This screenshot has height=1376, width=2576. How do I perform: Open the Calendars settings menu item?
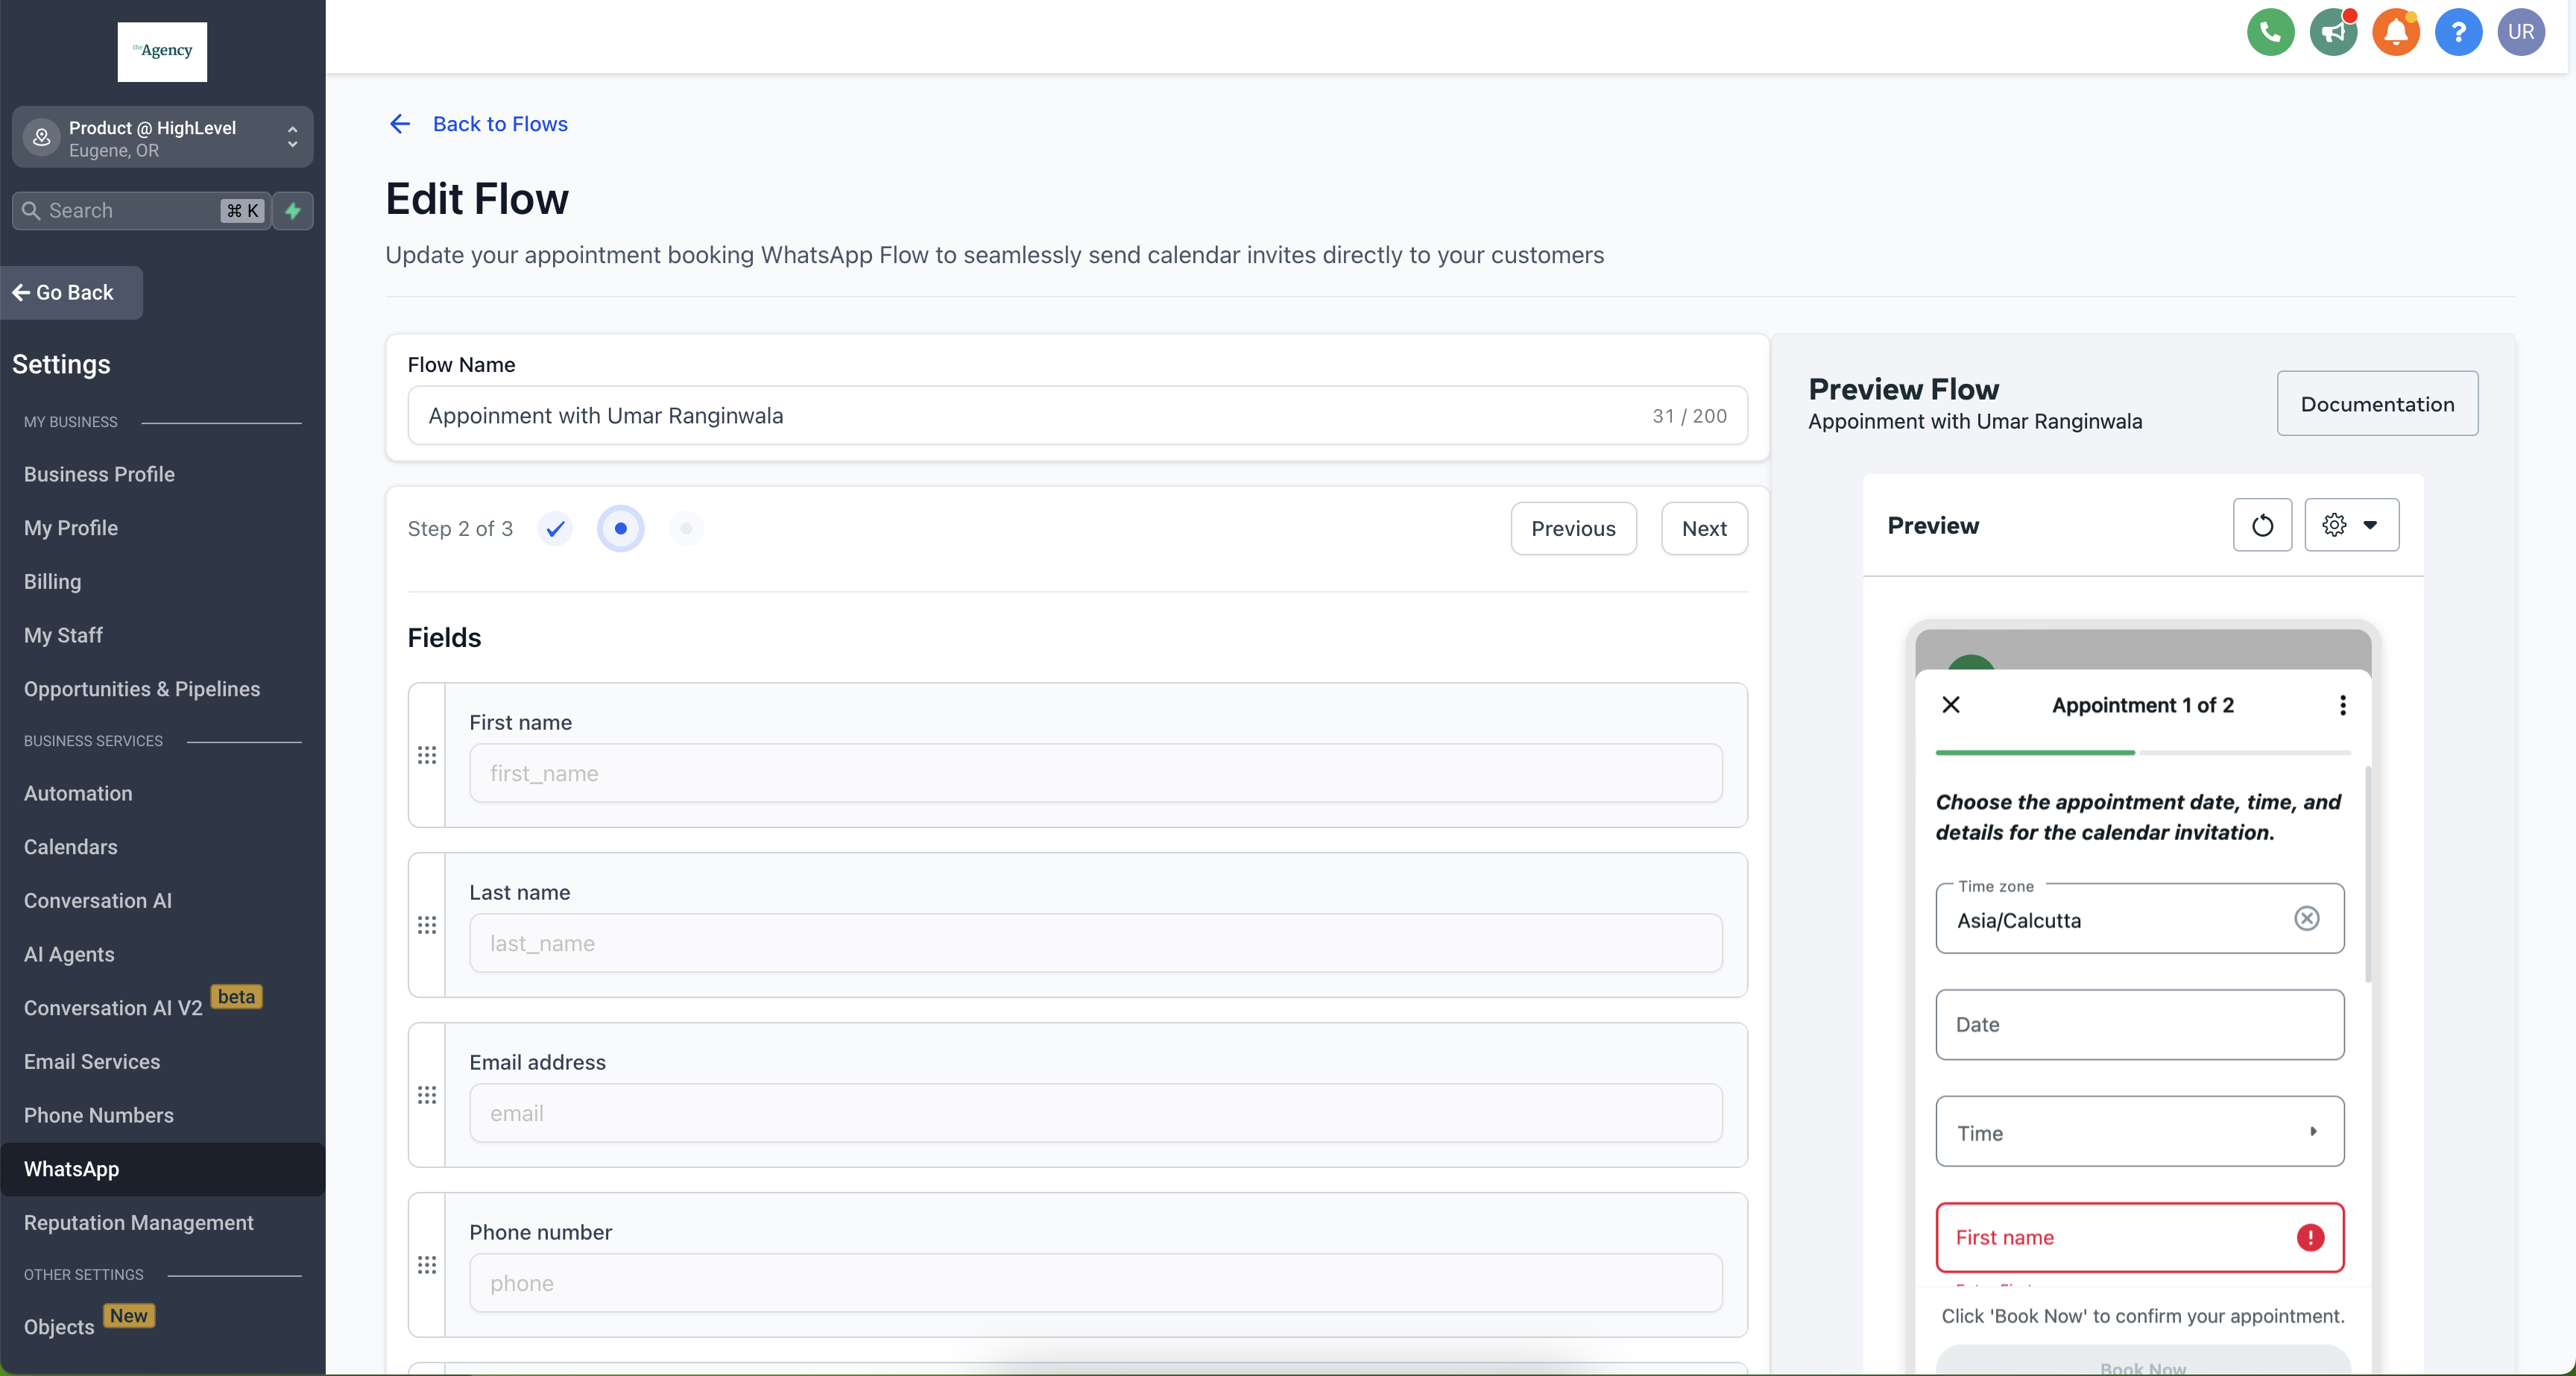coord(71,847)
